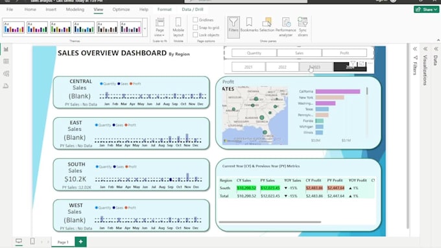Open Sync slicers pane
This screenshot has width=441, height=248.
303,27
